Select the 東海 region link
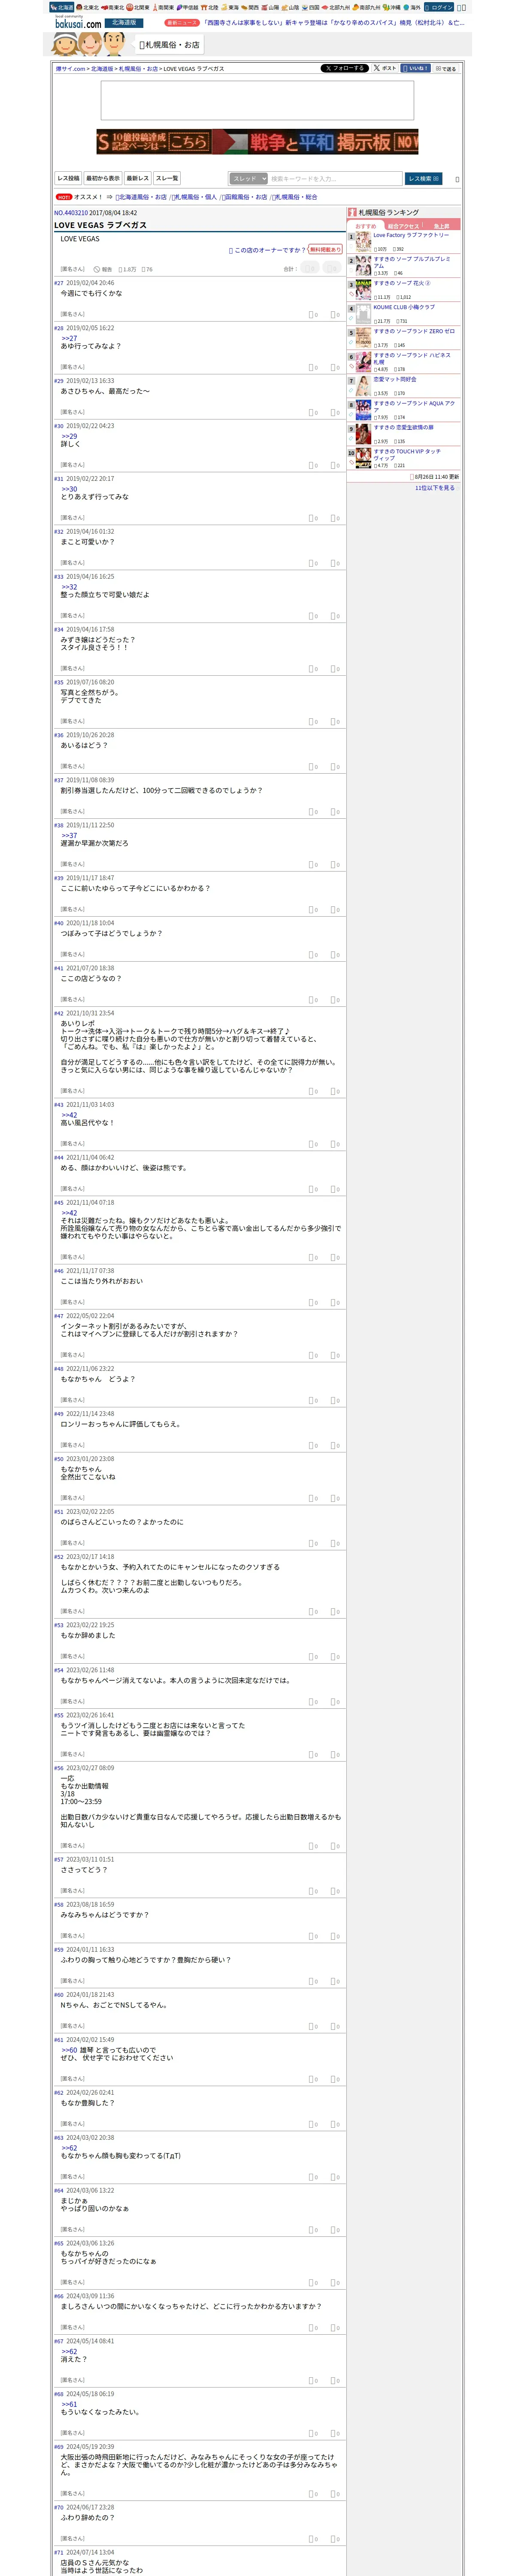 (x=231, y=7)
